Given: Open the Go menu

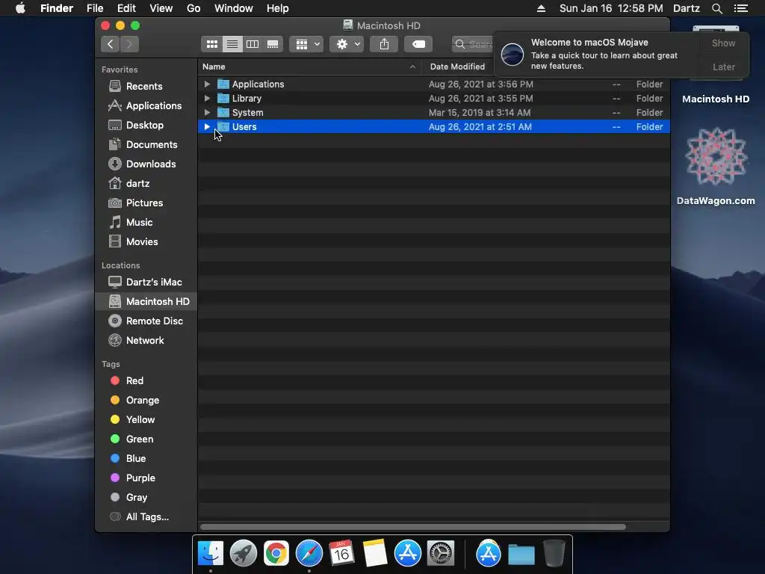Looking at the screenshot, I should click(x=193, y=8).
